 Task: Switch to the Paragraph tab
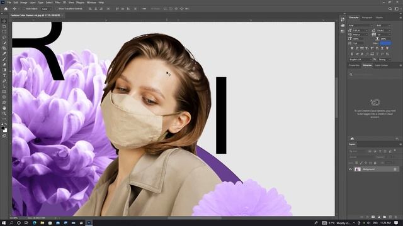click(367, 18)
